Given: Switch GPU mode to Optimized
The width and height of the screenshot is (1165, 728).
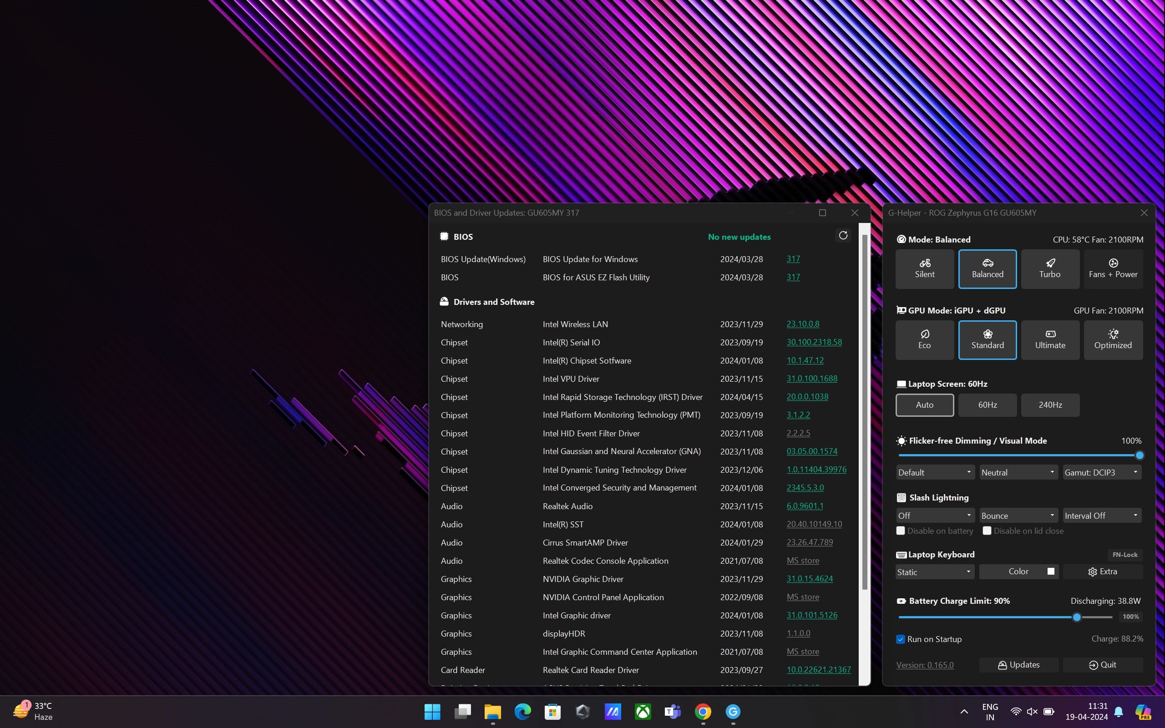Looking at the screenshot, I should pyautogui.click(x=1113, y=340).
